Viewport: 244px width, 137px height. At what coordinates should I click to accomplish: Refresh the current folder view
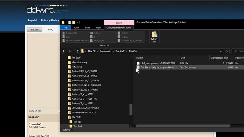point(226,51)
